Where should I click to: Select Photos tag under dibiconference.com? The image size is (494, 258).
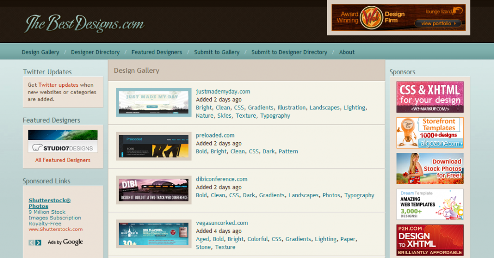click(x=331, y=195)
